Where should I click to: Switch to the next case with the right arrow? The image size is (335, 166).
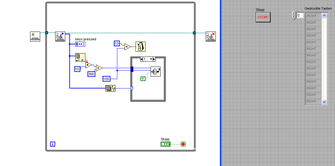point(154,59)
